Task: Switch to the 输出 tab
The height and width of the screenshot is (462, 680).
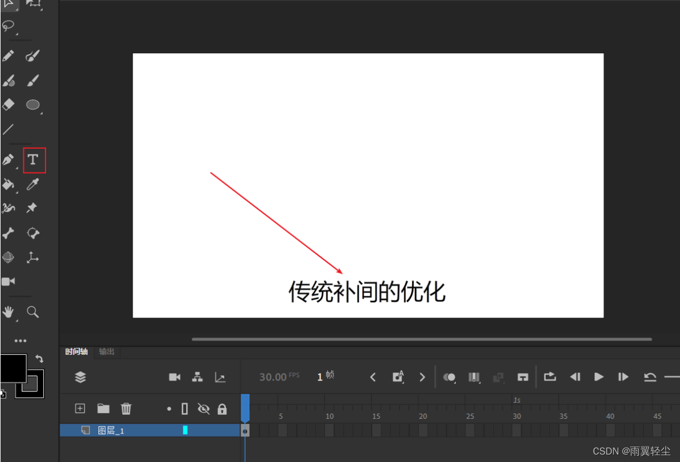Action: coord(106,351)
